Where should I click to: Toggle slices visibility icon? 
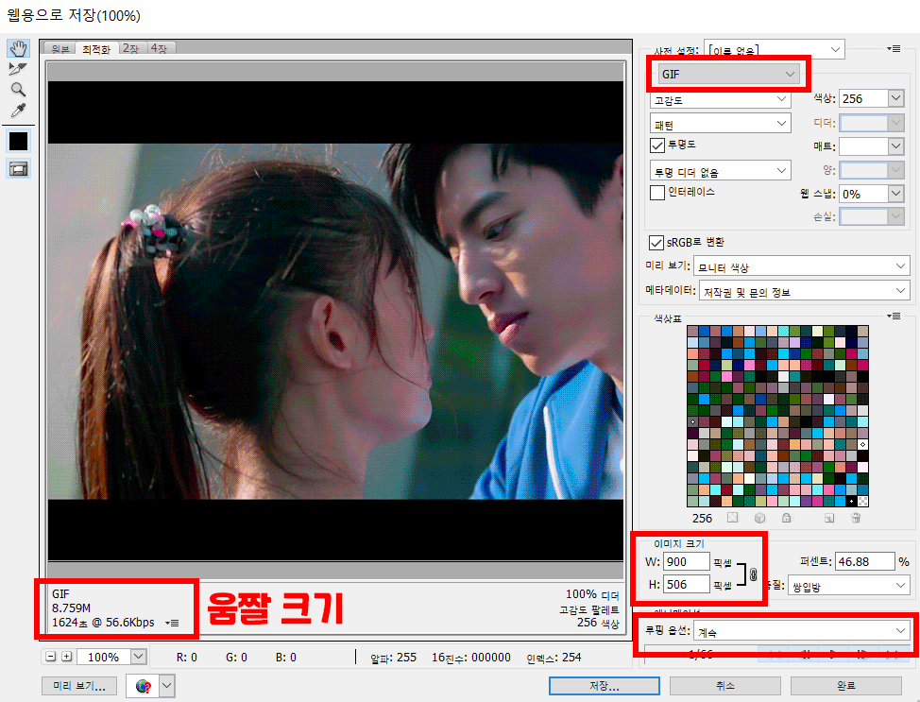(x=18, y=169)
